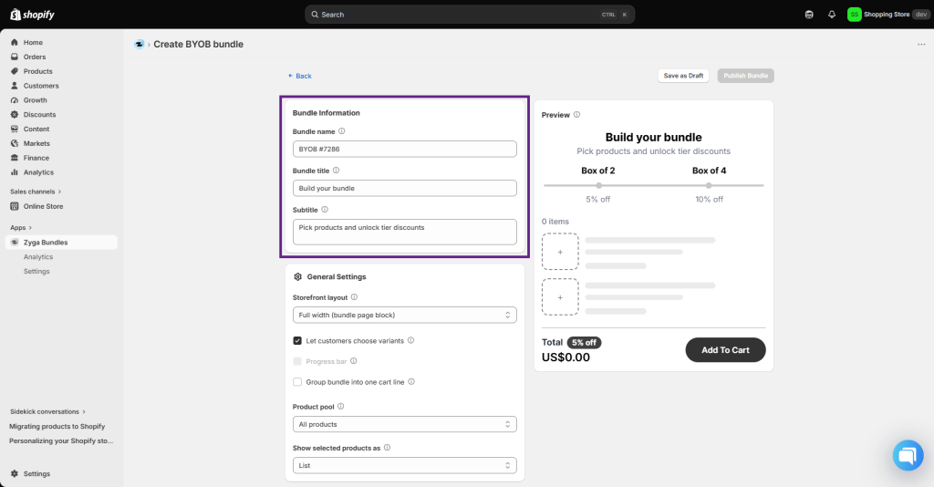Open the Storefront layout dropdown
934x487 pixels.
pos(404,315)
